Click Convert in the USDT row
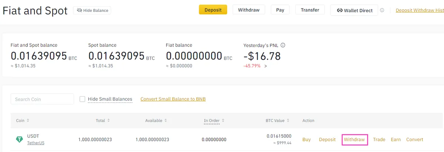Viewport: 444px width, 152px height. [414, 139]
